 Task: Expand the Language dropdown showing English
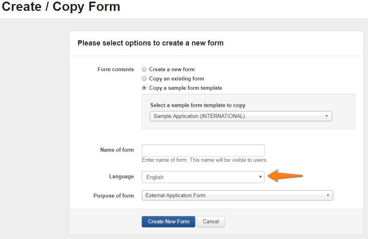pyautogui.click(x=203, y=177)
